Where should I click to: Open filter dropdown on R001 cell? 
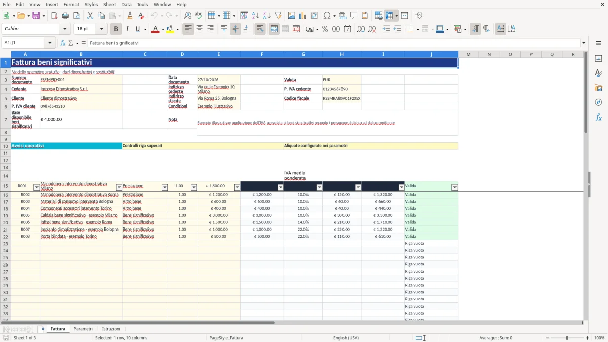coord(36,187)
